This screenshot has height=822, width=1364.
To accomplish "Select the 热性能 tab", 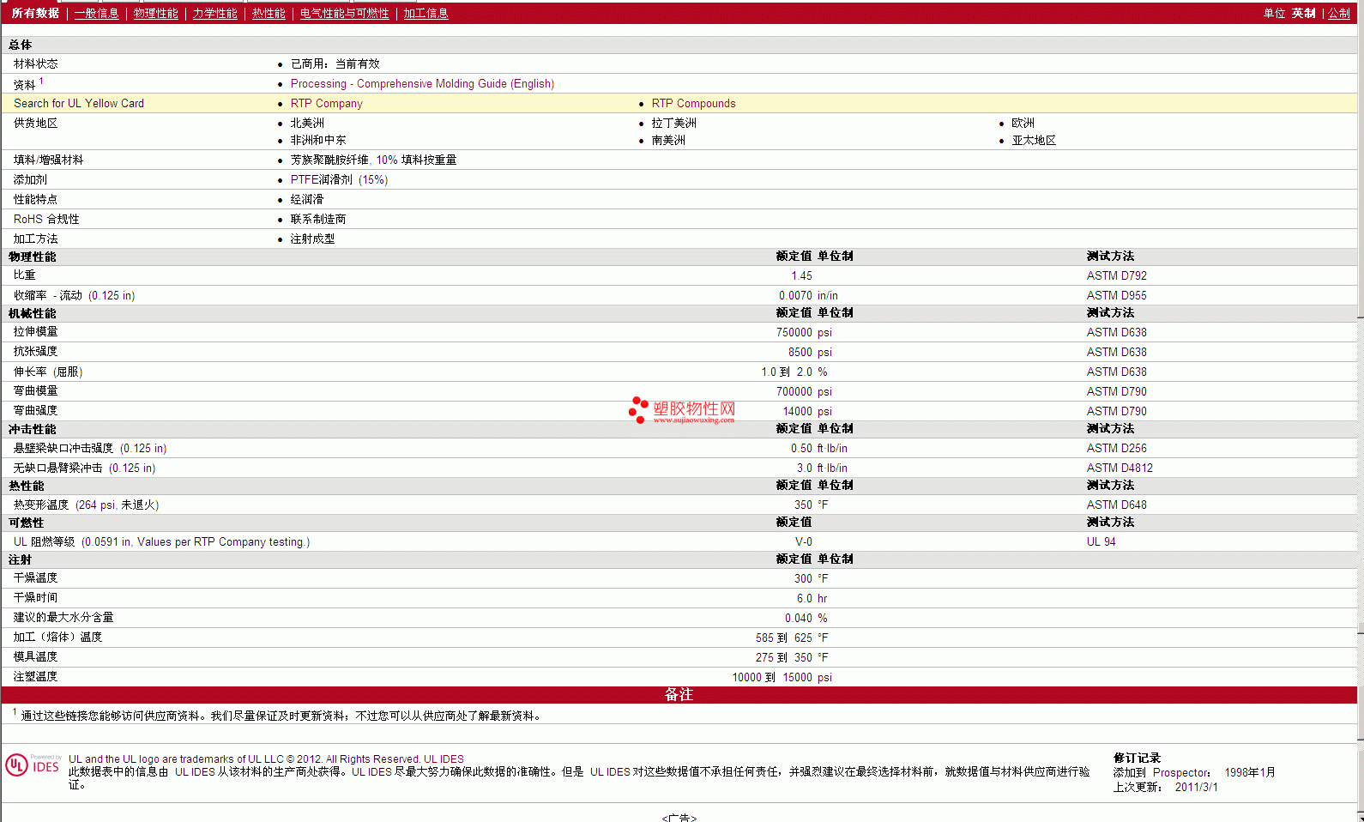I will pos(269,14).
